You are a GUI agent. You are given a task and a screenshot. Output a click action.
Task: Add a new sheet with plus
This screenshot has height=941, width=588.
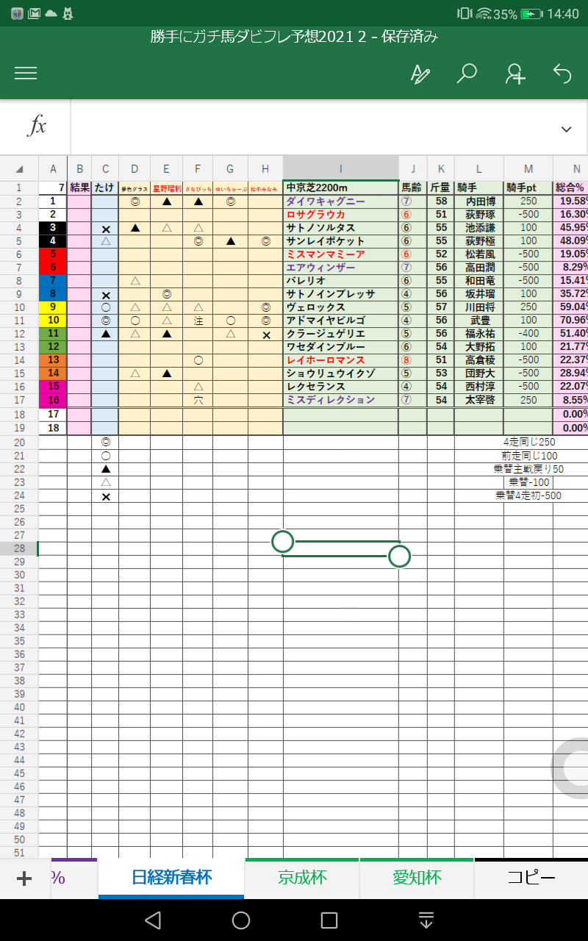coord(24,879)
